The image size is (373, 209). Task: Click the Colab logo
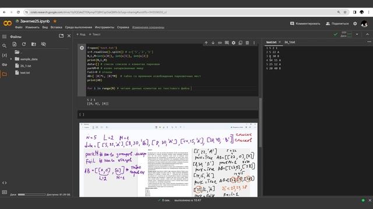(x=8, y=23)
